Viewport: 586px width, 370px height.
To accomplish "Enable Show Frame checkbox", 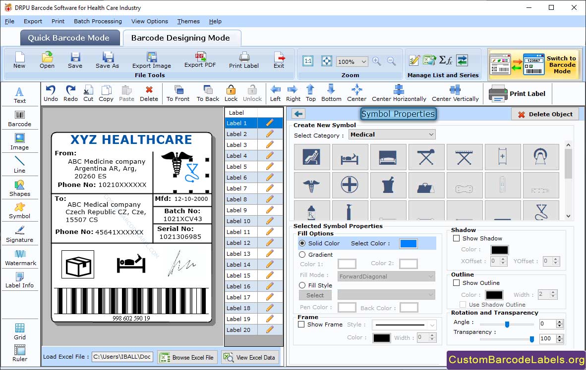I will [x=301, y=324].
